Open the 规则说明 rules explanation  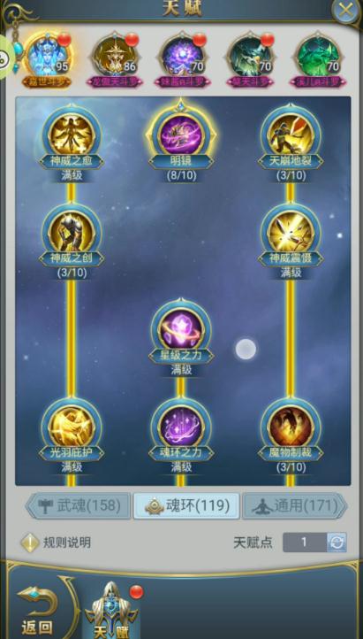coord(56,543)
